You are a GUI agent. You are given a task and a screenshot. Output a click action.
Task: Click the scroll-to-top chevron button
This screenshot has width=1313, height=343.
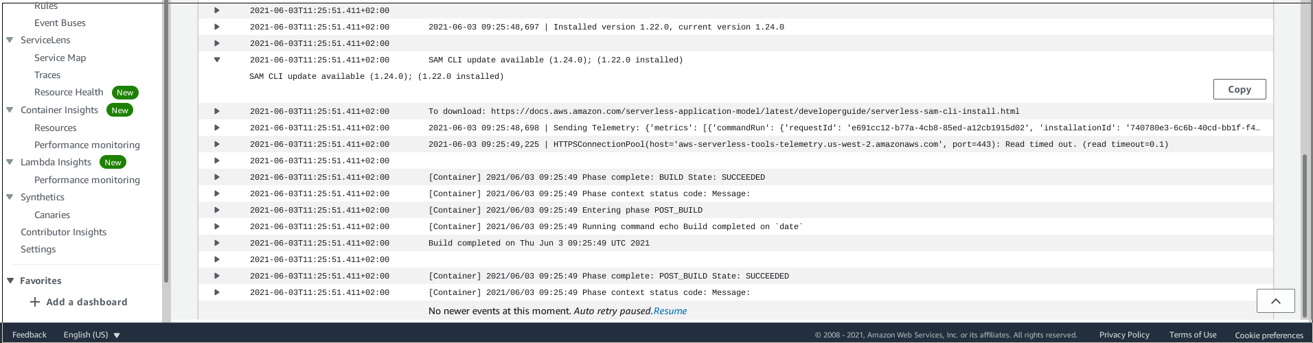pos(1275,301)
